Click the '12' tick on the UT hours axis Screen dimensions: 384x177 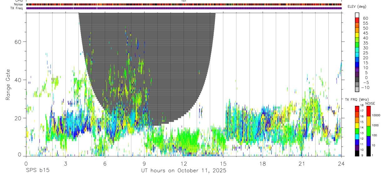point(184,163)
